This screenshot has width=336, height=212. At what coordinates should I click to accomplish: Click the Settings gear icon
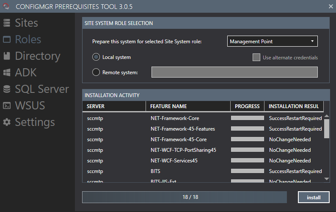[7, 122]
